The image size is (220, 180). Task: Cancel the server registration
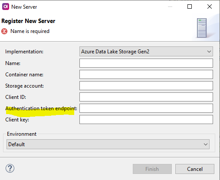[x=195, y=169]
